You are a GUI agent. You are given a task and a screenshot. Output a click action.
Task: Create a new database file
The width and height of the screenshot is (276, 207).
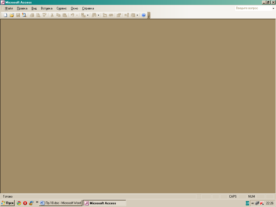[6, 15]
